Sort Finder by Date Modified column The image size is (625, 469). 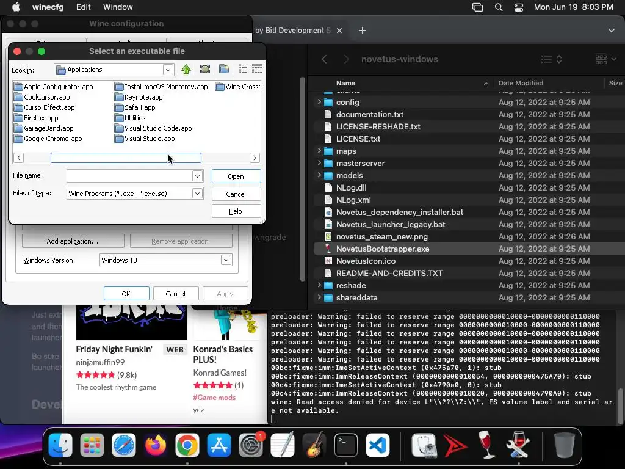pyautogui.click(x=521, y=83)
